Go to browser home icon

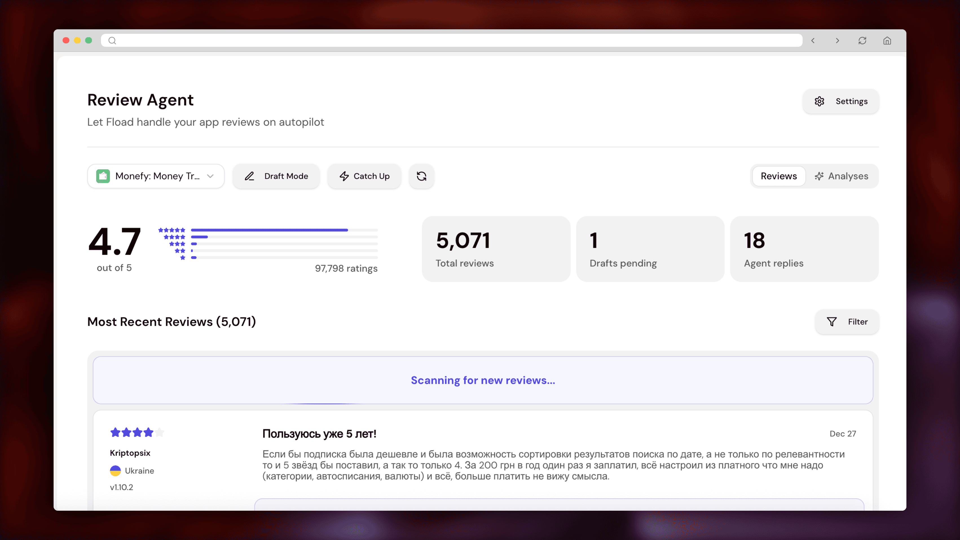click(887, 41)
